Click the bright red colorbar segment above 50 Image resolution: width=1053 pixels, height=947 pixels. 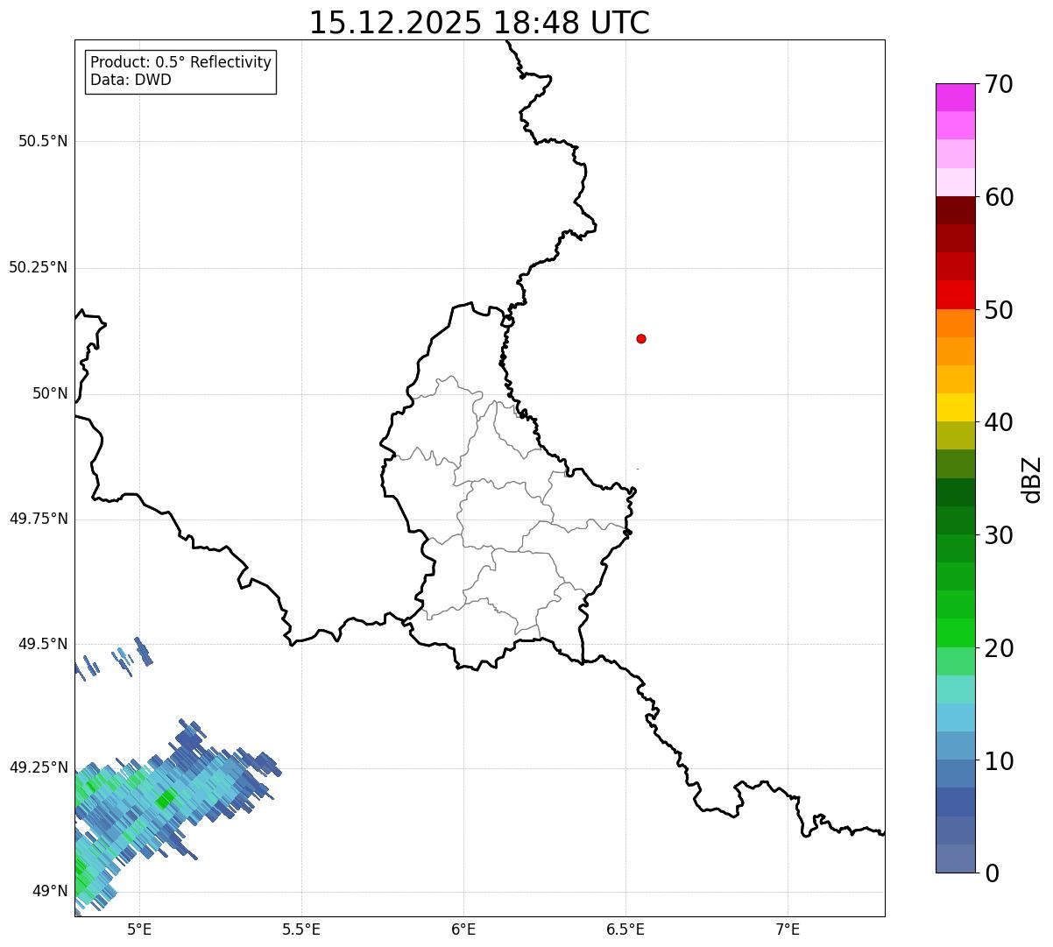tap(955, 294)
